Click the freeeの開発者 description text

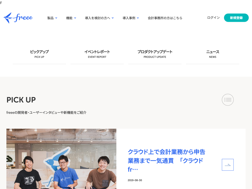(46, 112)
